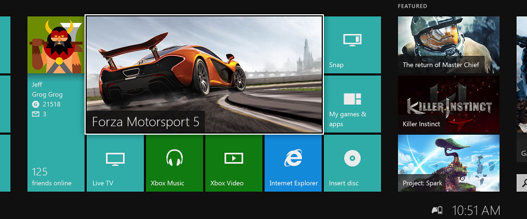527x219 pixels.
Task: Click the Insert disc label
Action: tap(344, 183)
